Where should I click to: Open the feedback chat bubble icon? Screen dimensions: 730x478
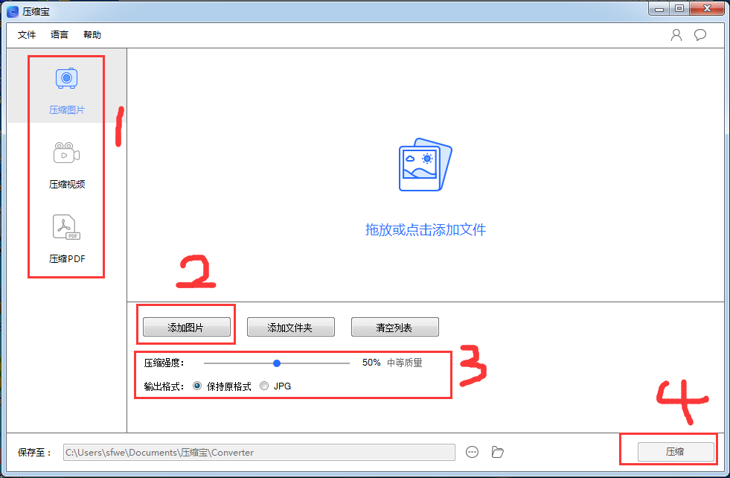click(x=699, y=35)
